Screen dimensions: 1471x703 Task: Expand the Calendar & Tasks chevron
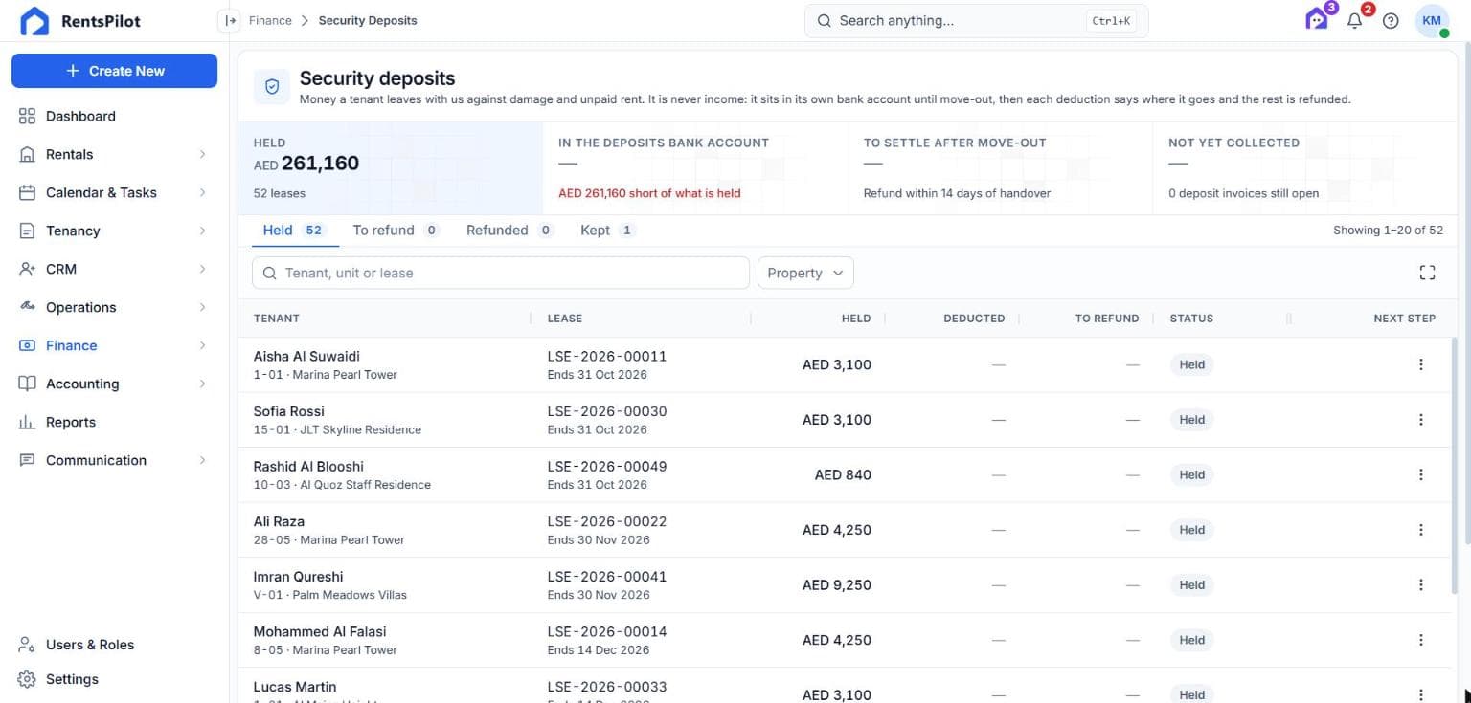[x=202, y=192]
